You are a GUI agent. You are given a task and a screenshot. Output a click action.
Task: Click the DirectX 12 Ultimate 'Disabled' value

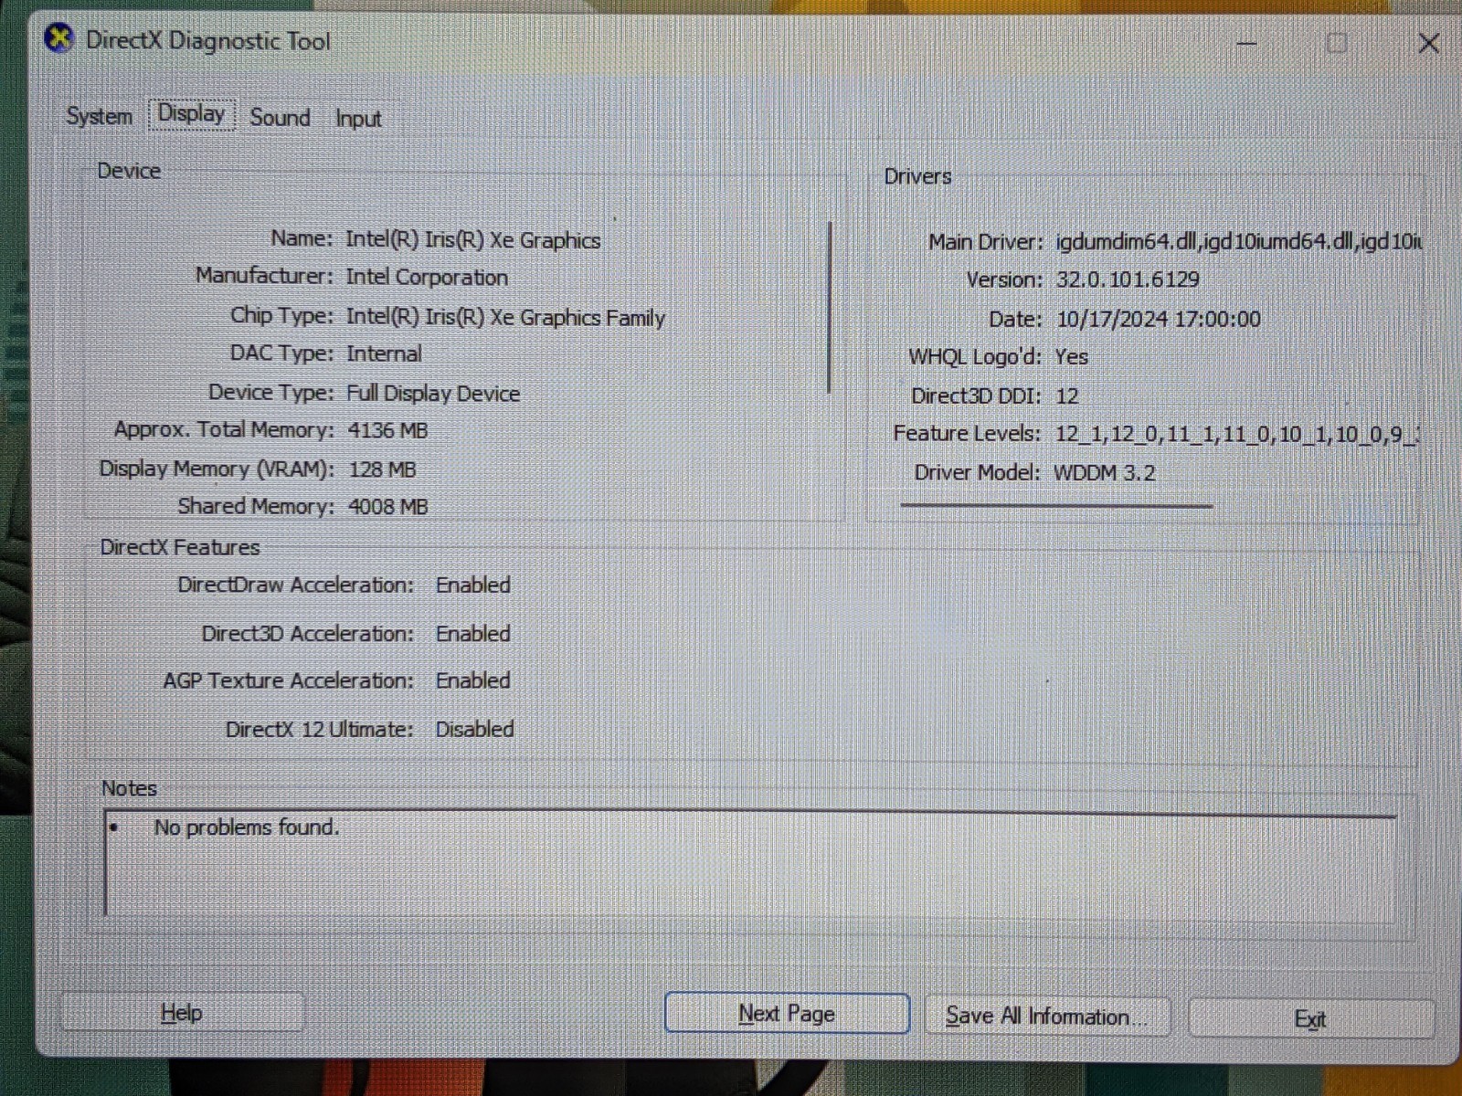[474, 730]
